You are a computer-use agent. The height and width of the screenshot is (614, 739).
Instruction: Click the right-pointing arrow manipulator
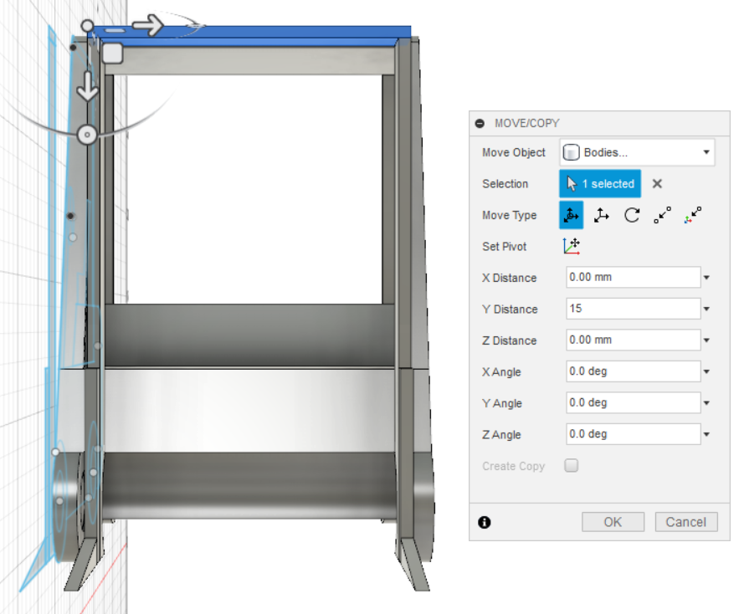click(147, 25)
